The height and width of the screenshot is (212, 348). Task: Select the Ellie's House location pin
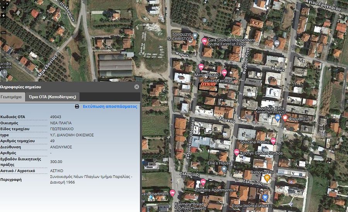224,169
